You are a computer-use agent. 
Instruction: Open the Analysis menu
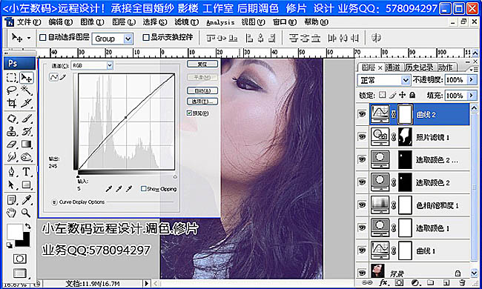[220, 22]
